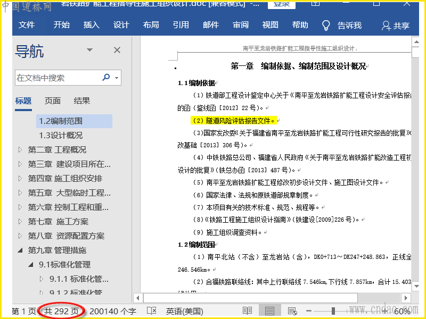Click the highlighted line (2) 隧道风险评估报告文件
426x319 pixels.
(233, 121)
